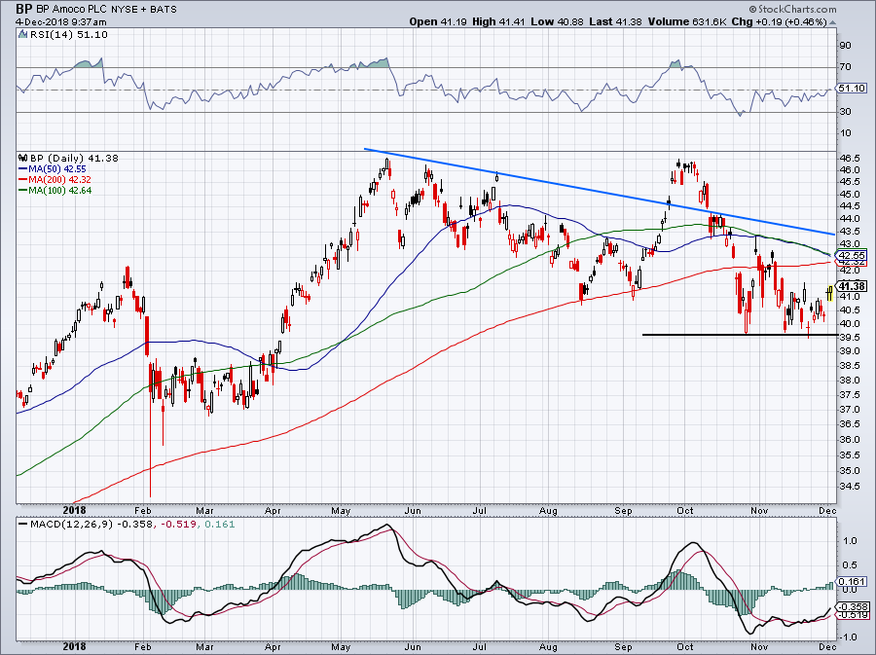Click the yellow highlighted latest candlestick
876x655 pixels.
[x=830, y=292]
